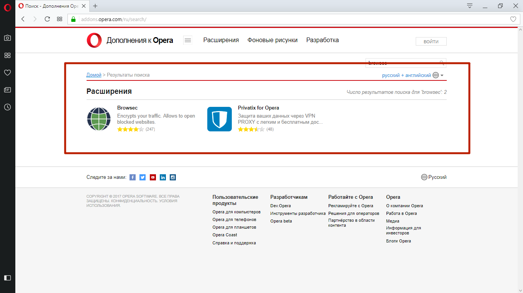Open Opera для телефонов link
Viewport: 523px width, 293px height.
(x=234, y=220)
